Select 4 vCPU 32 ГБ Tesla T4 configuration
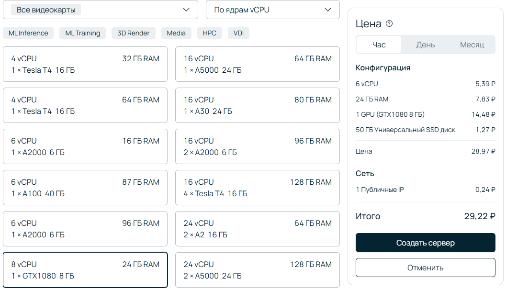506x290 pixels. click(85, 64)
